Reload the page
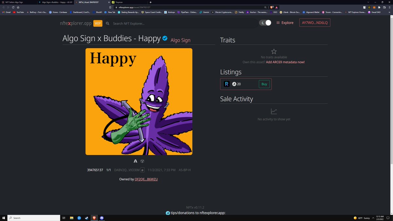Image resolution: width=393 pixels, height=221 pixels. tap(13, 7)
